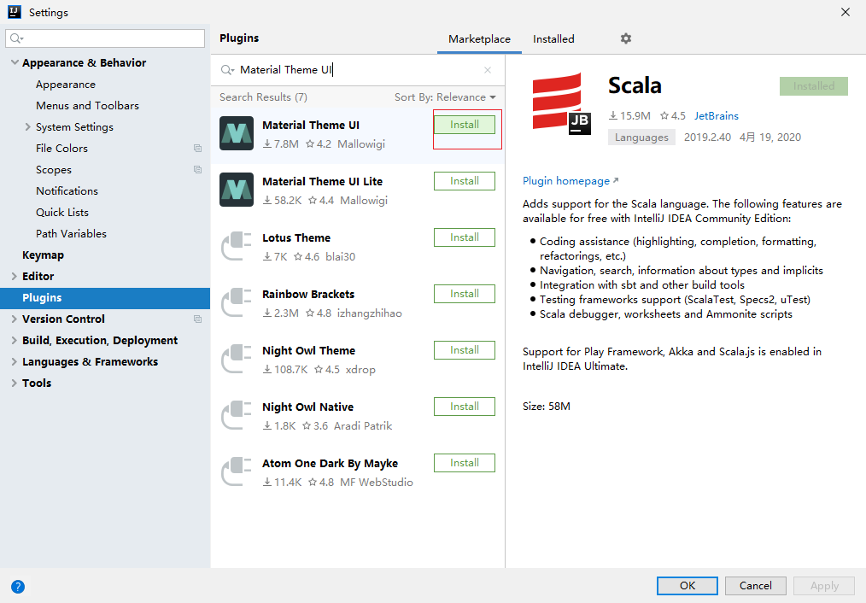Click the Material Theme UI plugin logo
Image resolution: width=866 pixels, height=603 pixels.
click(237, 133)
